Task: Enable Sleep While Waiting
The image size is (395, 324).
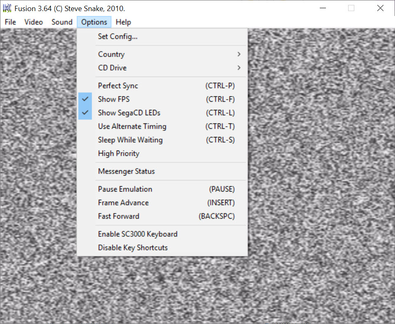Action: [x=162, y=140]
